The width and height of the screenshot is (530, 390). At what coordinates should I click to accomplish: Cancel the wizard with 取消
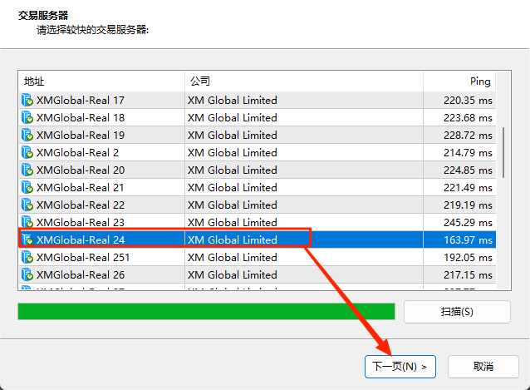click(x=483, y=367)
